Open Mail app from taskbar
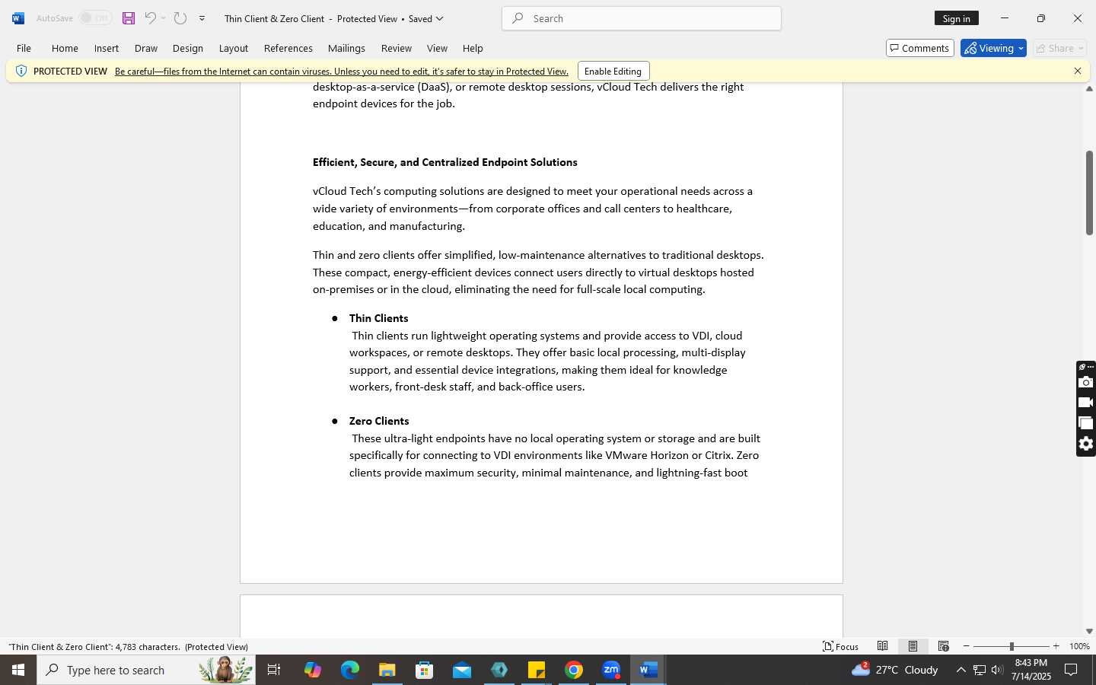This screenshot has width=1096, height=685. (461, 670)
